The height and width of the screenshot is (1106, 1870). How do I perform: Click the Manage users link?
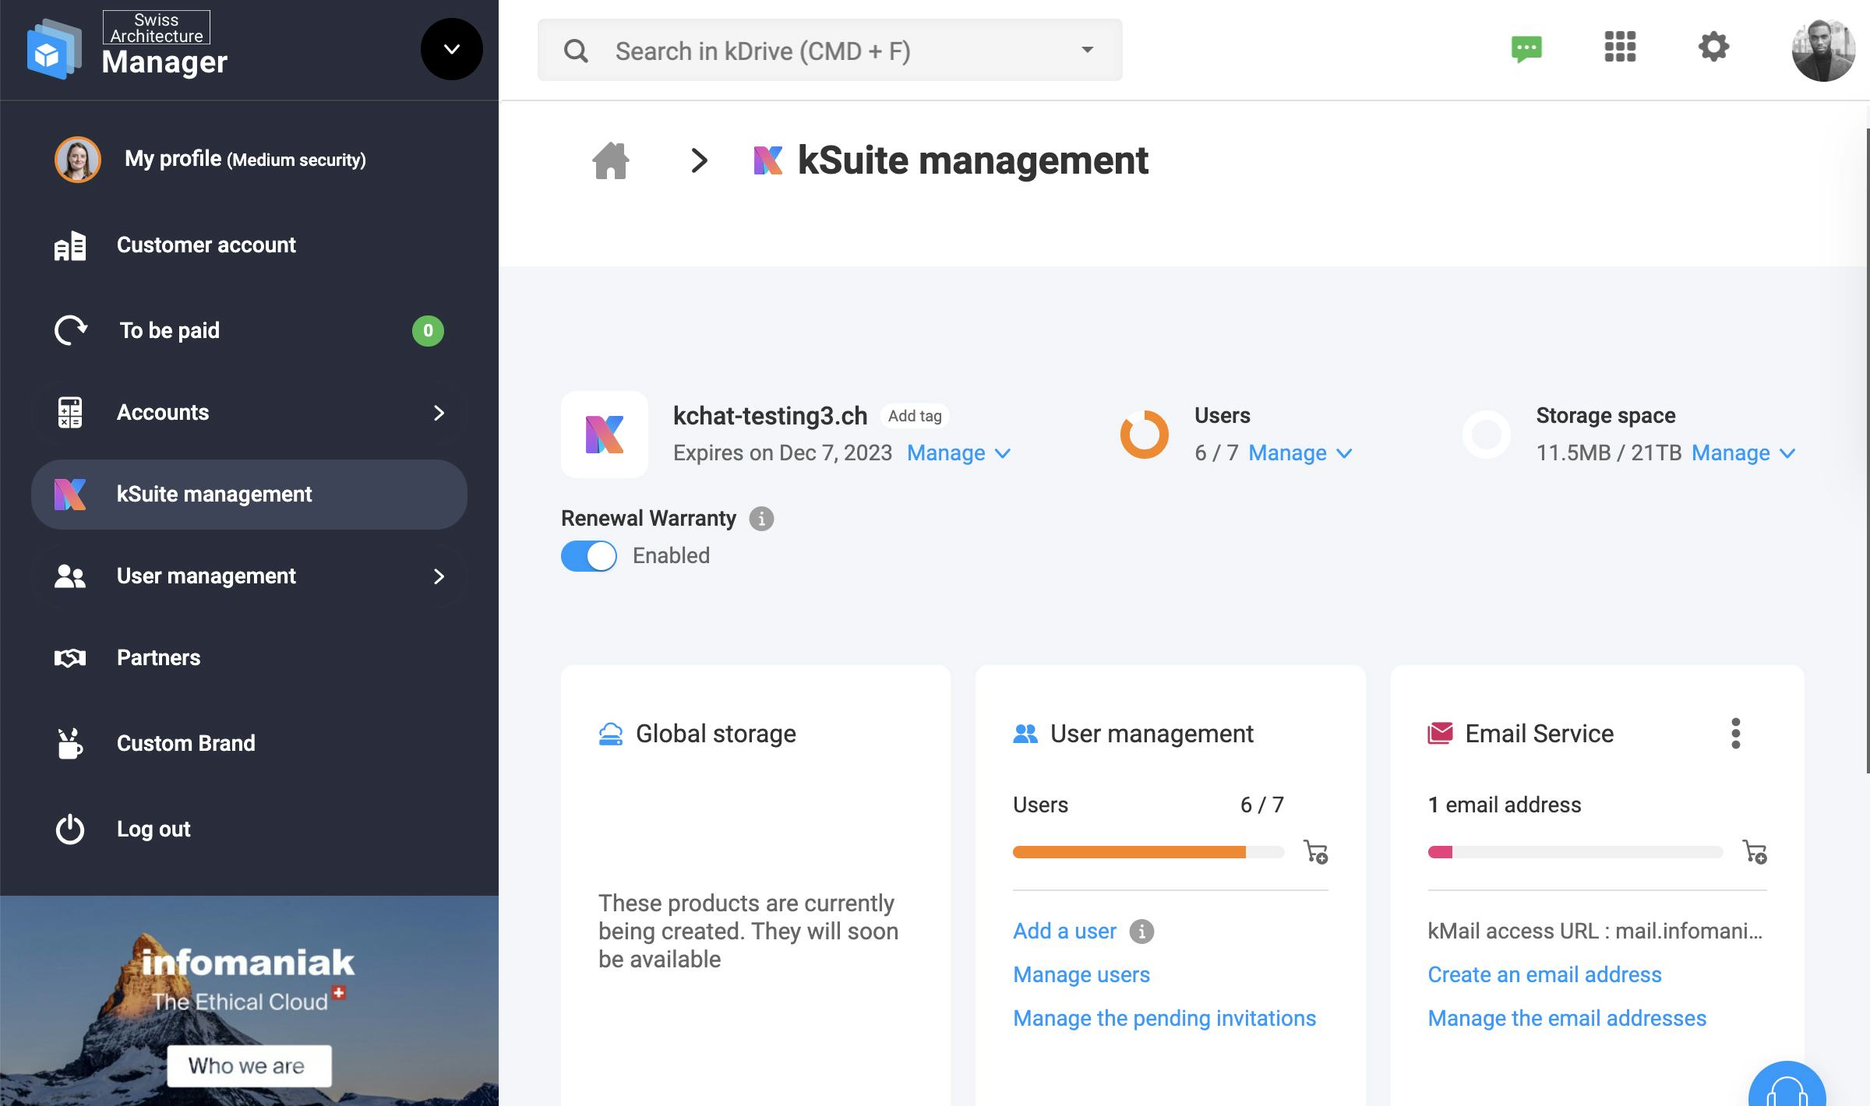[1081, 974]
